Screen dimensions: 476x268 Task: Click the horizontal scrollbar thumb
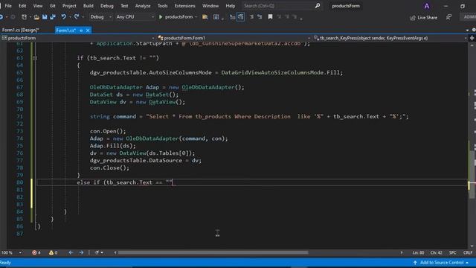(213, 252)
